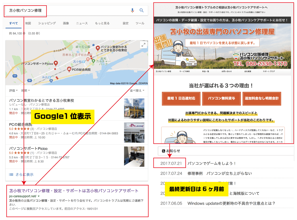Click the 約 84,100 件 result count text

click(17, 33)
